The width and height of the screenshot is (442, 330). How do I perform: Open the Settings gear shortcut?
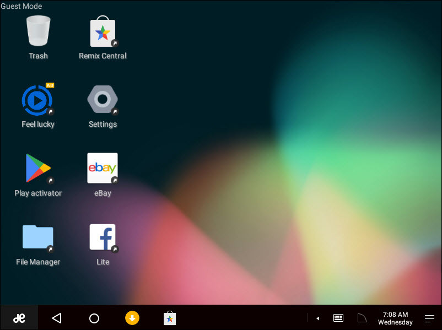103,100
